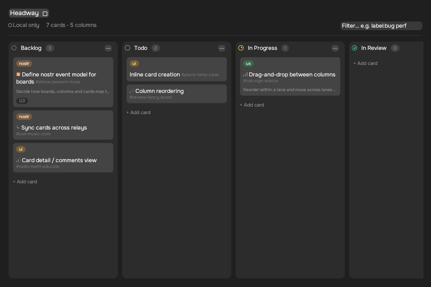Open the Column reordering card
Image resolution: width=431 pixels, height=287 pixels.
pyautogui.click(x=177, y=94)
